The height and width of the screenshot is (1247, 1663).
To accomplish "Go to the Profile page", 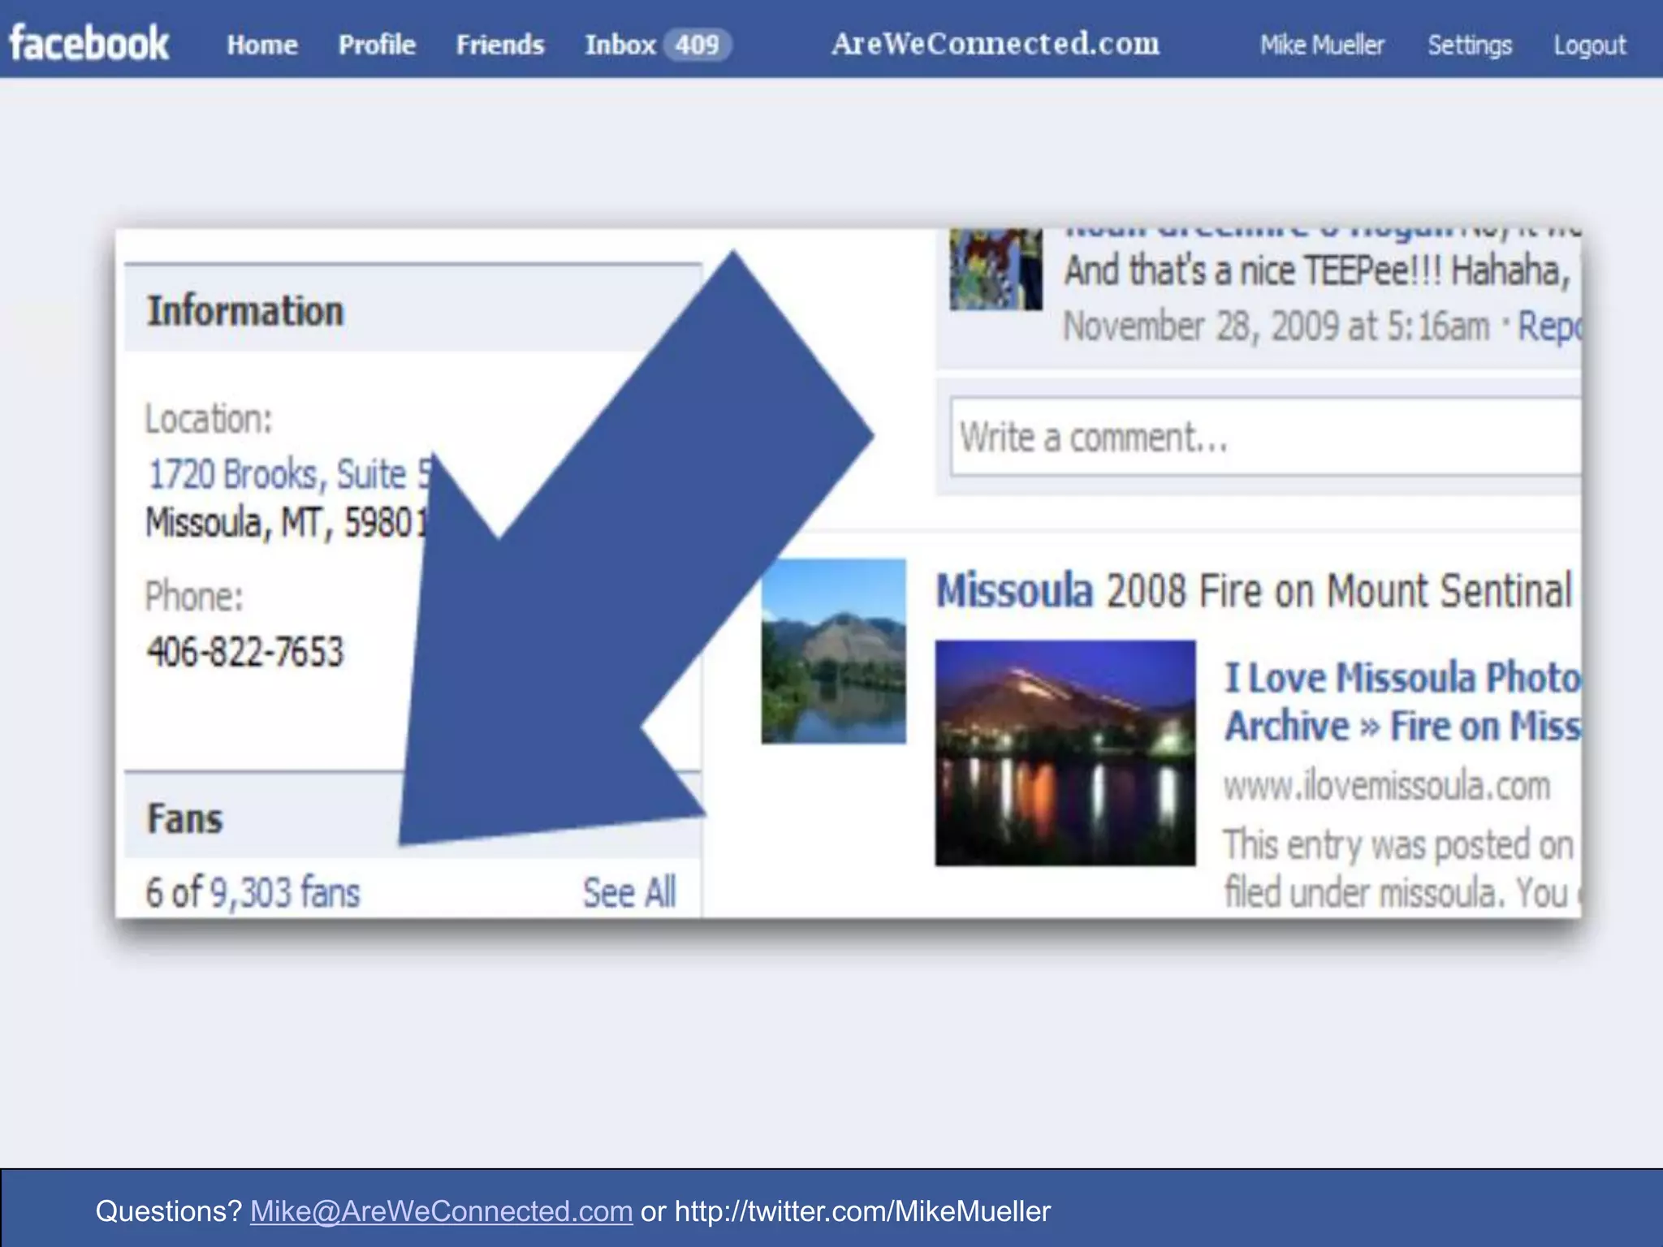I will (x=377, y=45).
